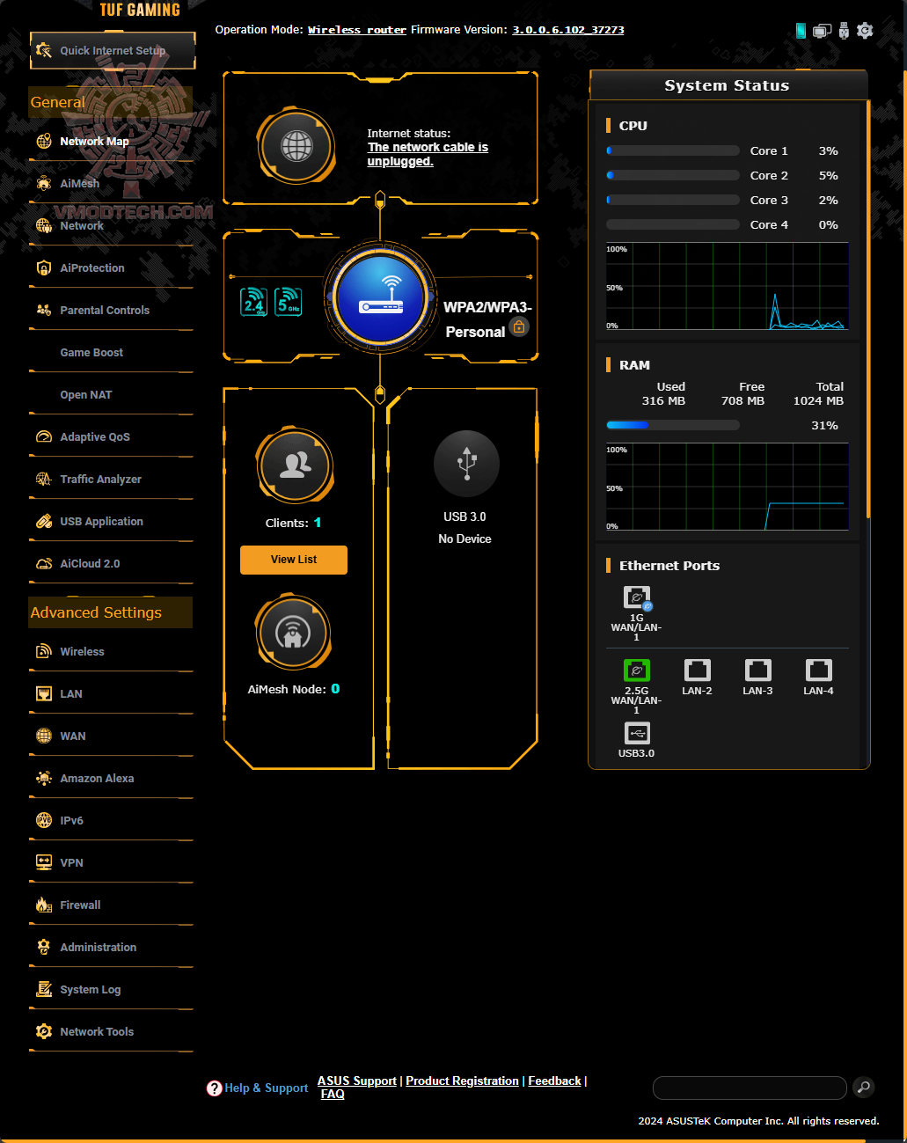Launch Quick Internet Setup

point(113,50)
